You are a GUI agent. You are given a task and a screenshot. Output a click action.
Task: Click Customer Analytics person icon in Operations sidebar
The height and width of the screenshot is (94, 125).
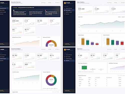[x=65, y=59]
